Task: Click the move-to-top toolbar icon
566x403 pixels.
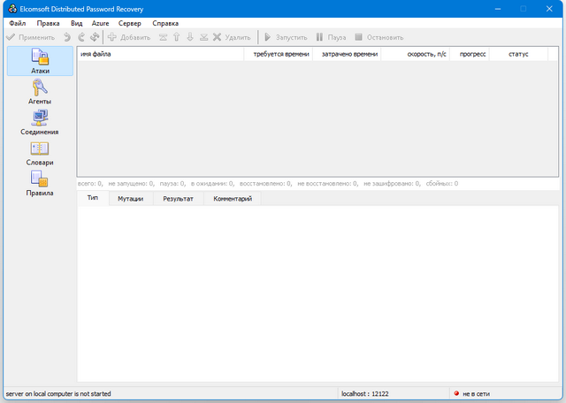Action: pos(163,37)
